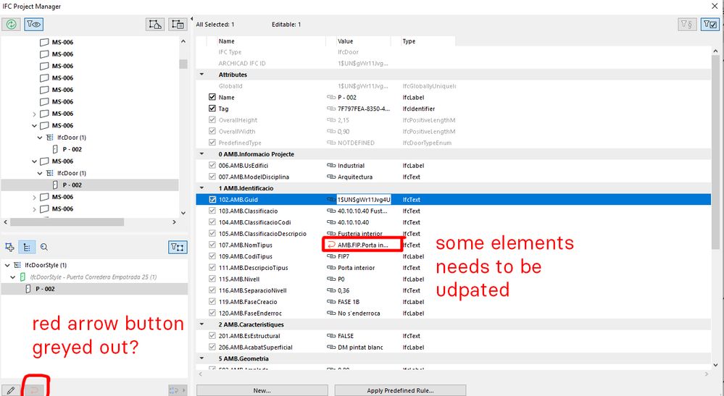Click the properties list vertical scrollbar thumb

click(x=716, y=152)
